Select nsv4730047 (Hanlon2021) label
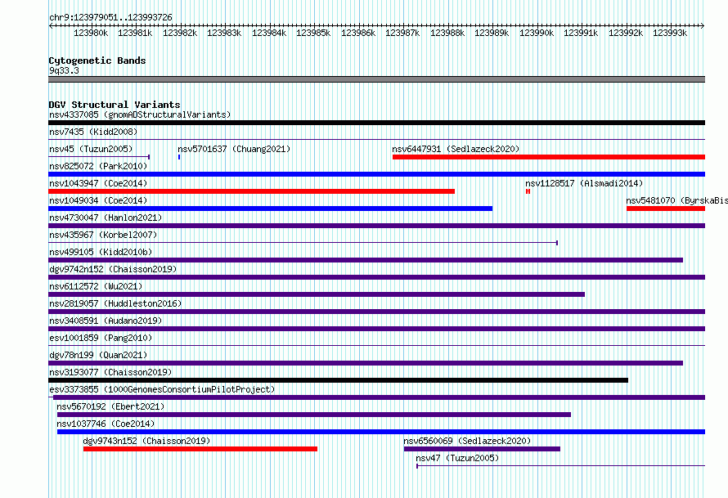The width and height of the screenshot is (728, 498). pos(106,218)
